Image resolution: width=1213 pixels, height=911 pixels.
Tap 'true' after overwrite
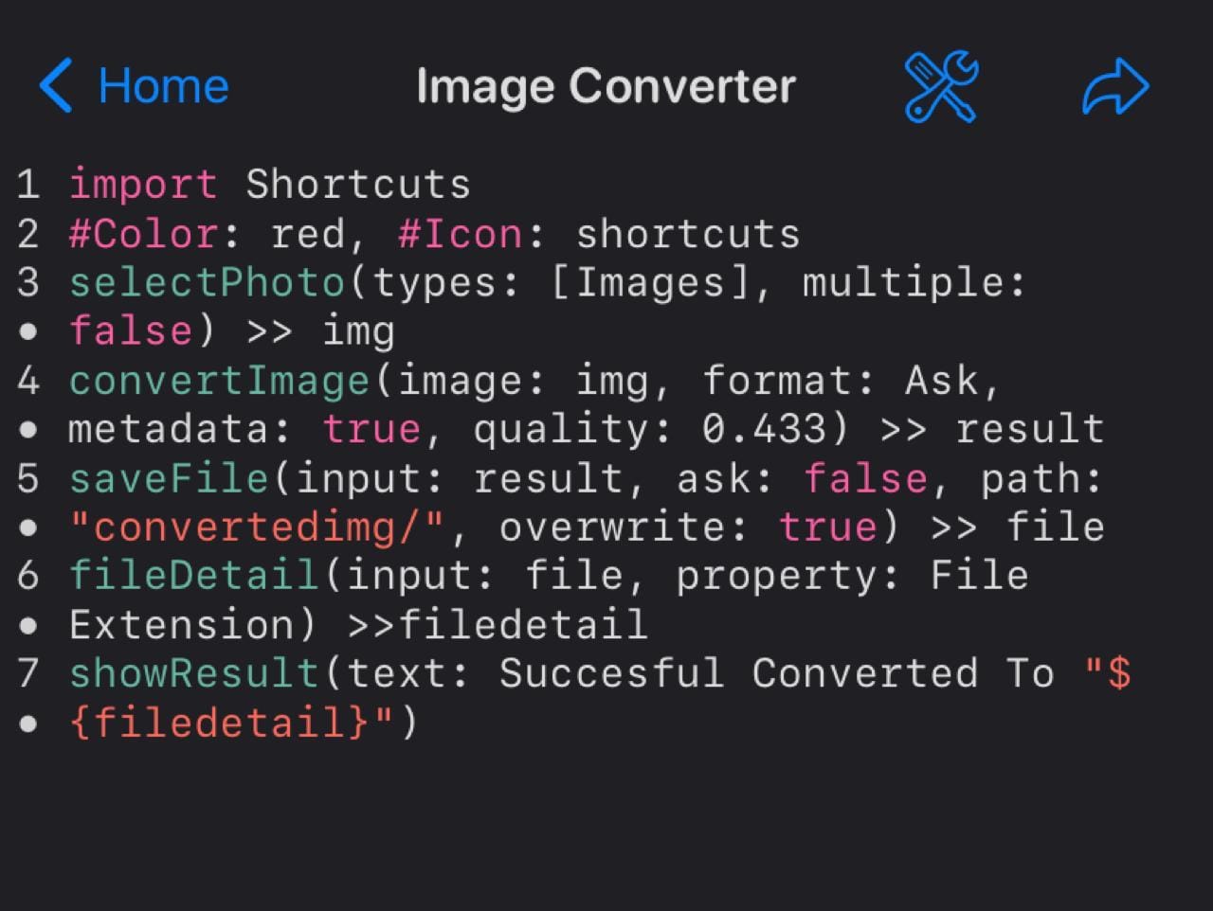coord(828,527)
